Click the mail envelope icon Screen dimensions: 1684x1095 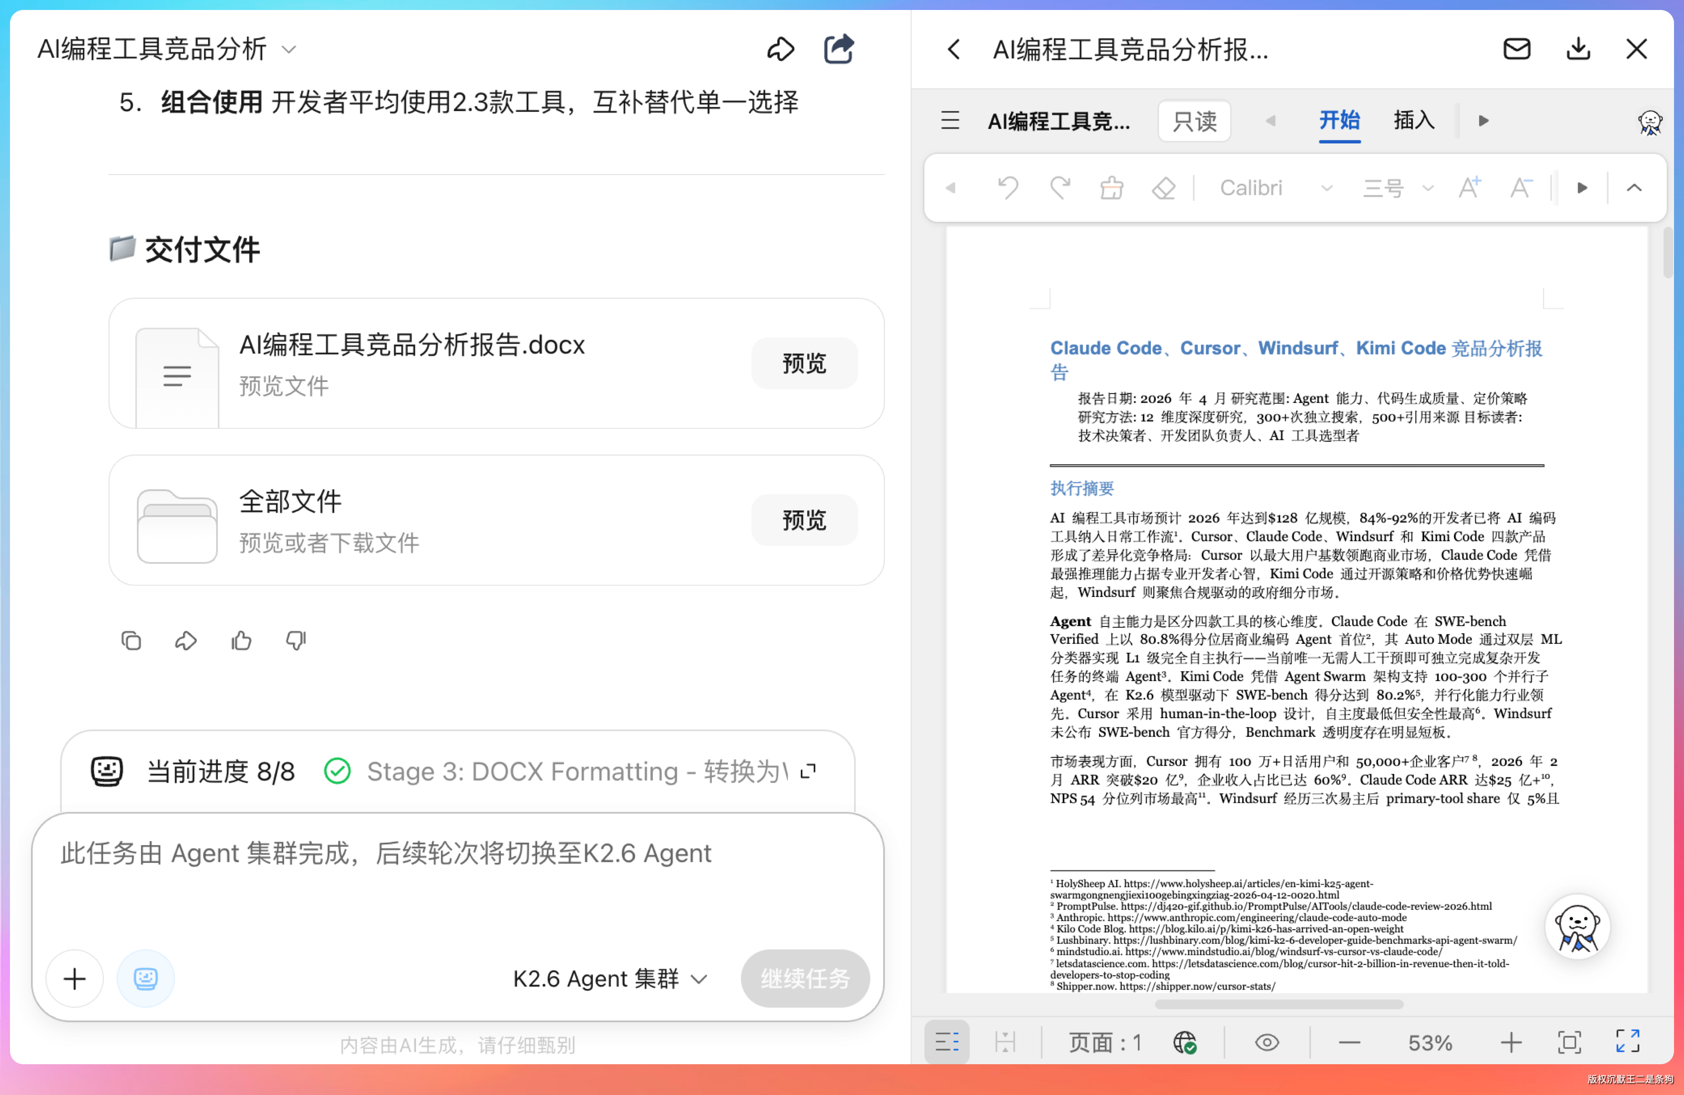1516,50
